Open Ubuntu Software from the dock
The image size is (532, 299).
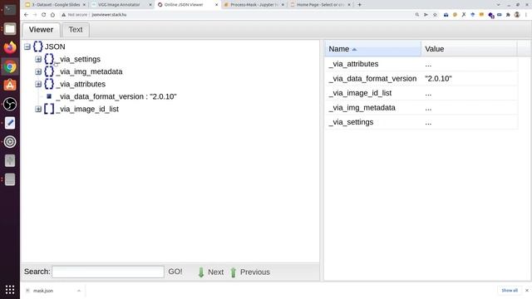click(x=10, y=85)
